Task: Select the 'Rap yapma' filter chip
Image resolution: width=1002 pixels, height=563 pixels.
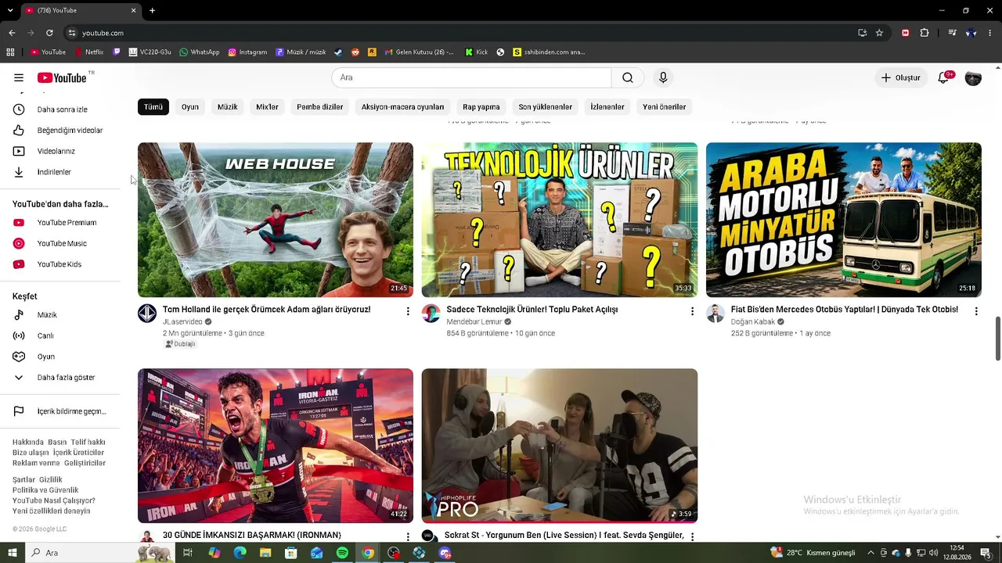Action: point(481,107)
